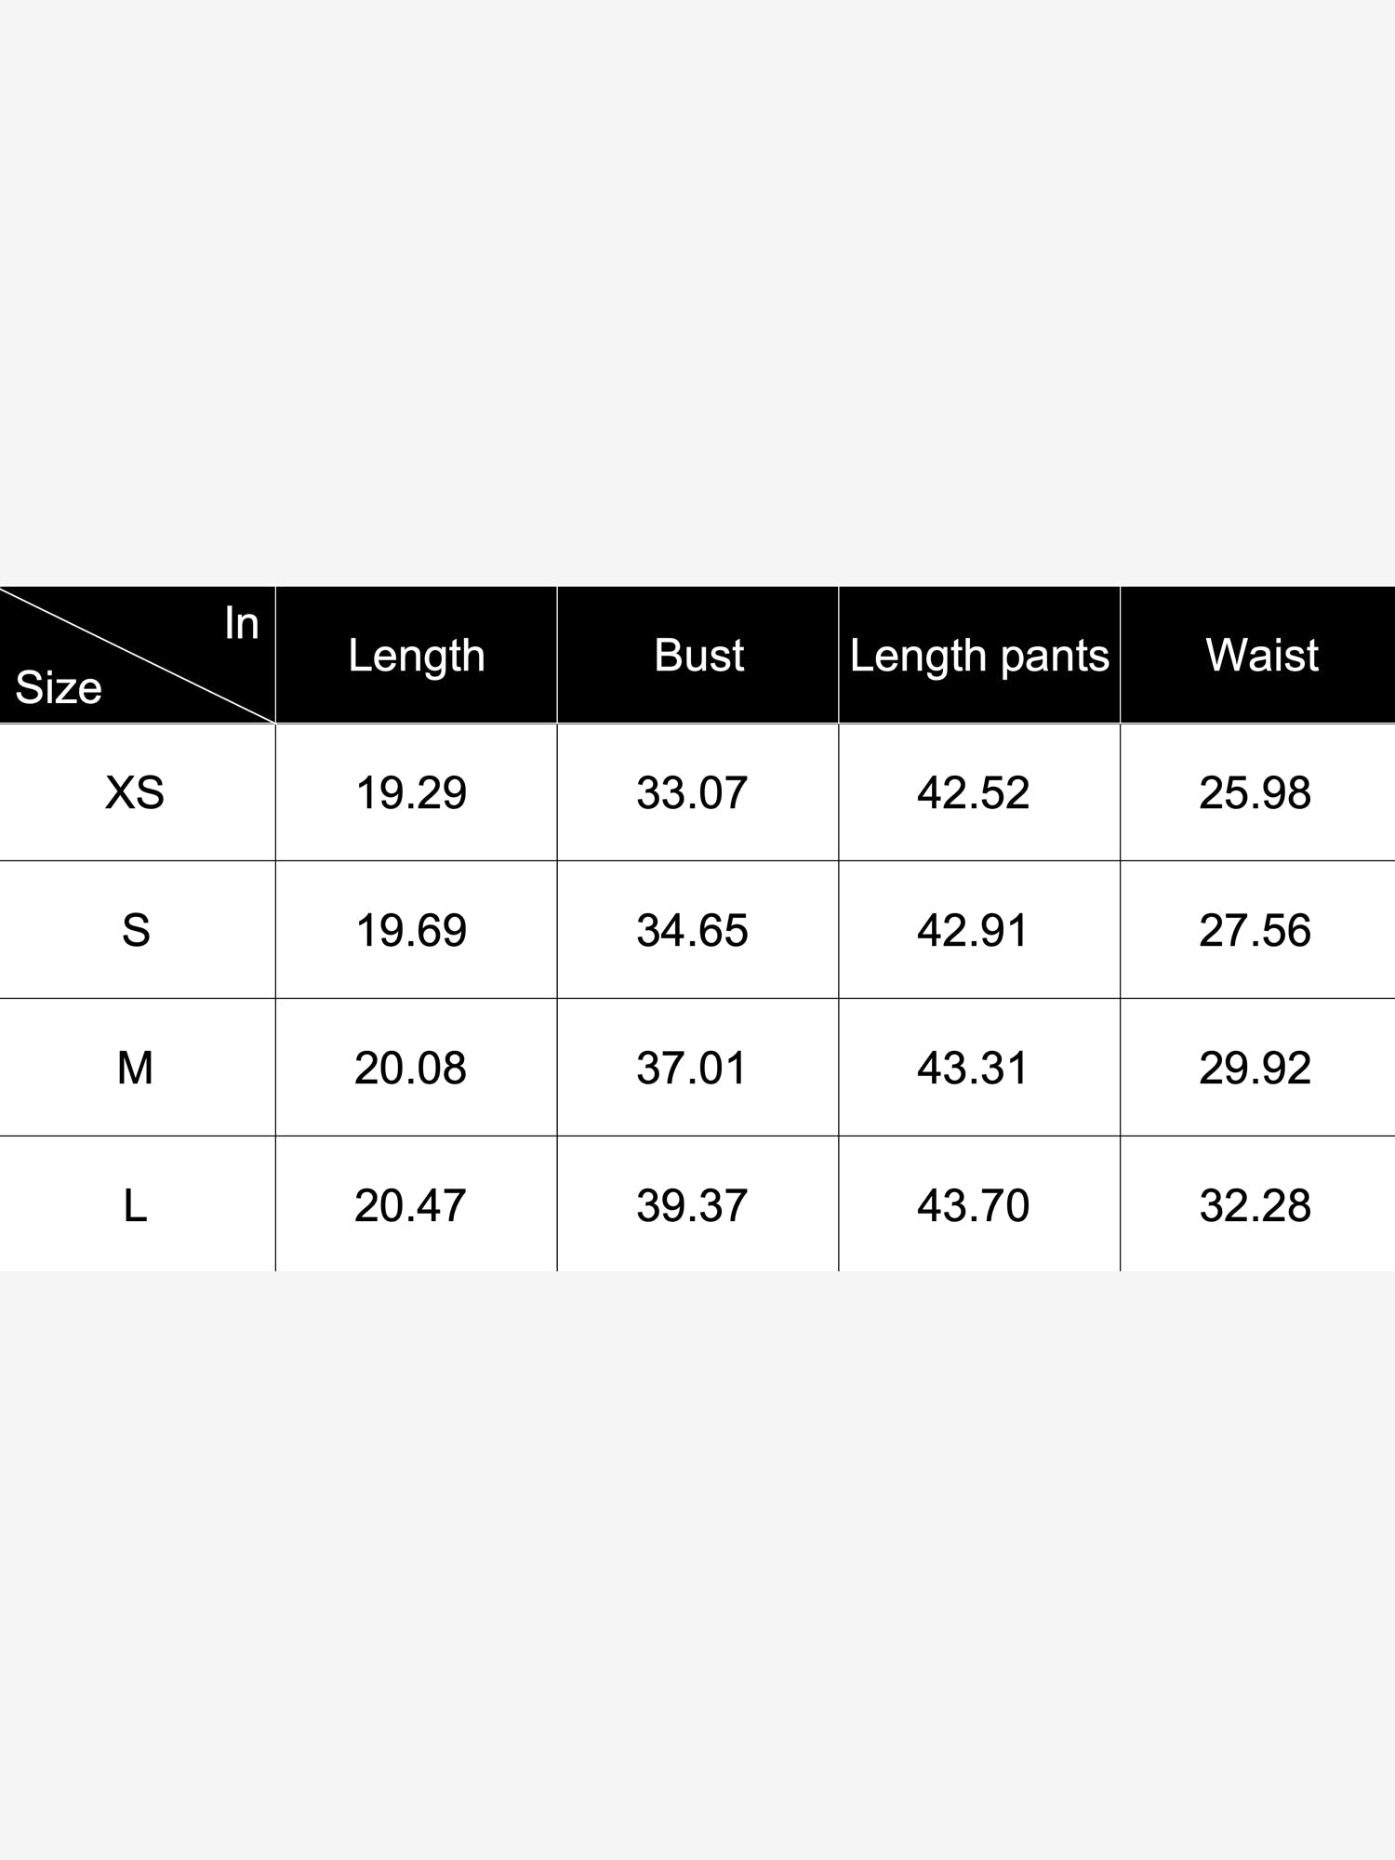Click the XS length value 19.29
Image resolution: width=1395 pixels, height=1860 pixels.
coord(411,793)
